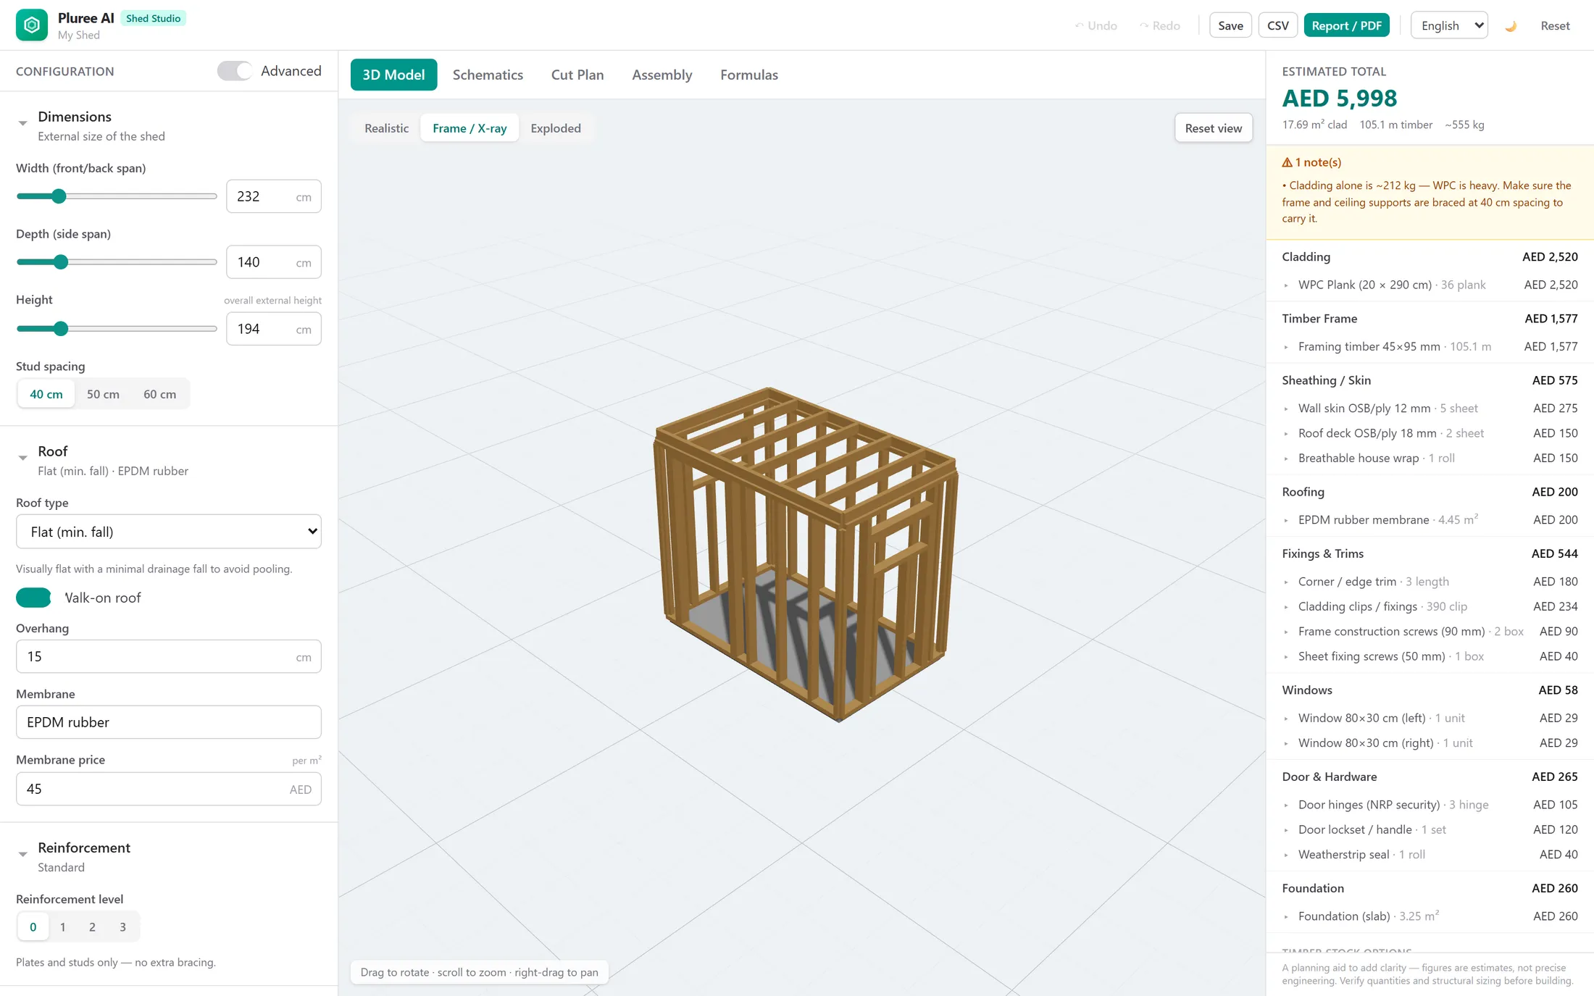Click the Membrane price field

pos(168,789)
